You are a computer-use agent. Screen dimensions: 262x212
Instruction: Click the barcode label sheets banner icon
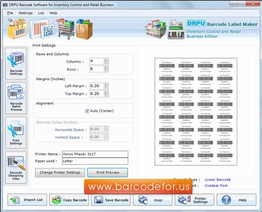pos(42,29)
